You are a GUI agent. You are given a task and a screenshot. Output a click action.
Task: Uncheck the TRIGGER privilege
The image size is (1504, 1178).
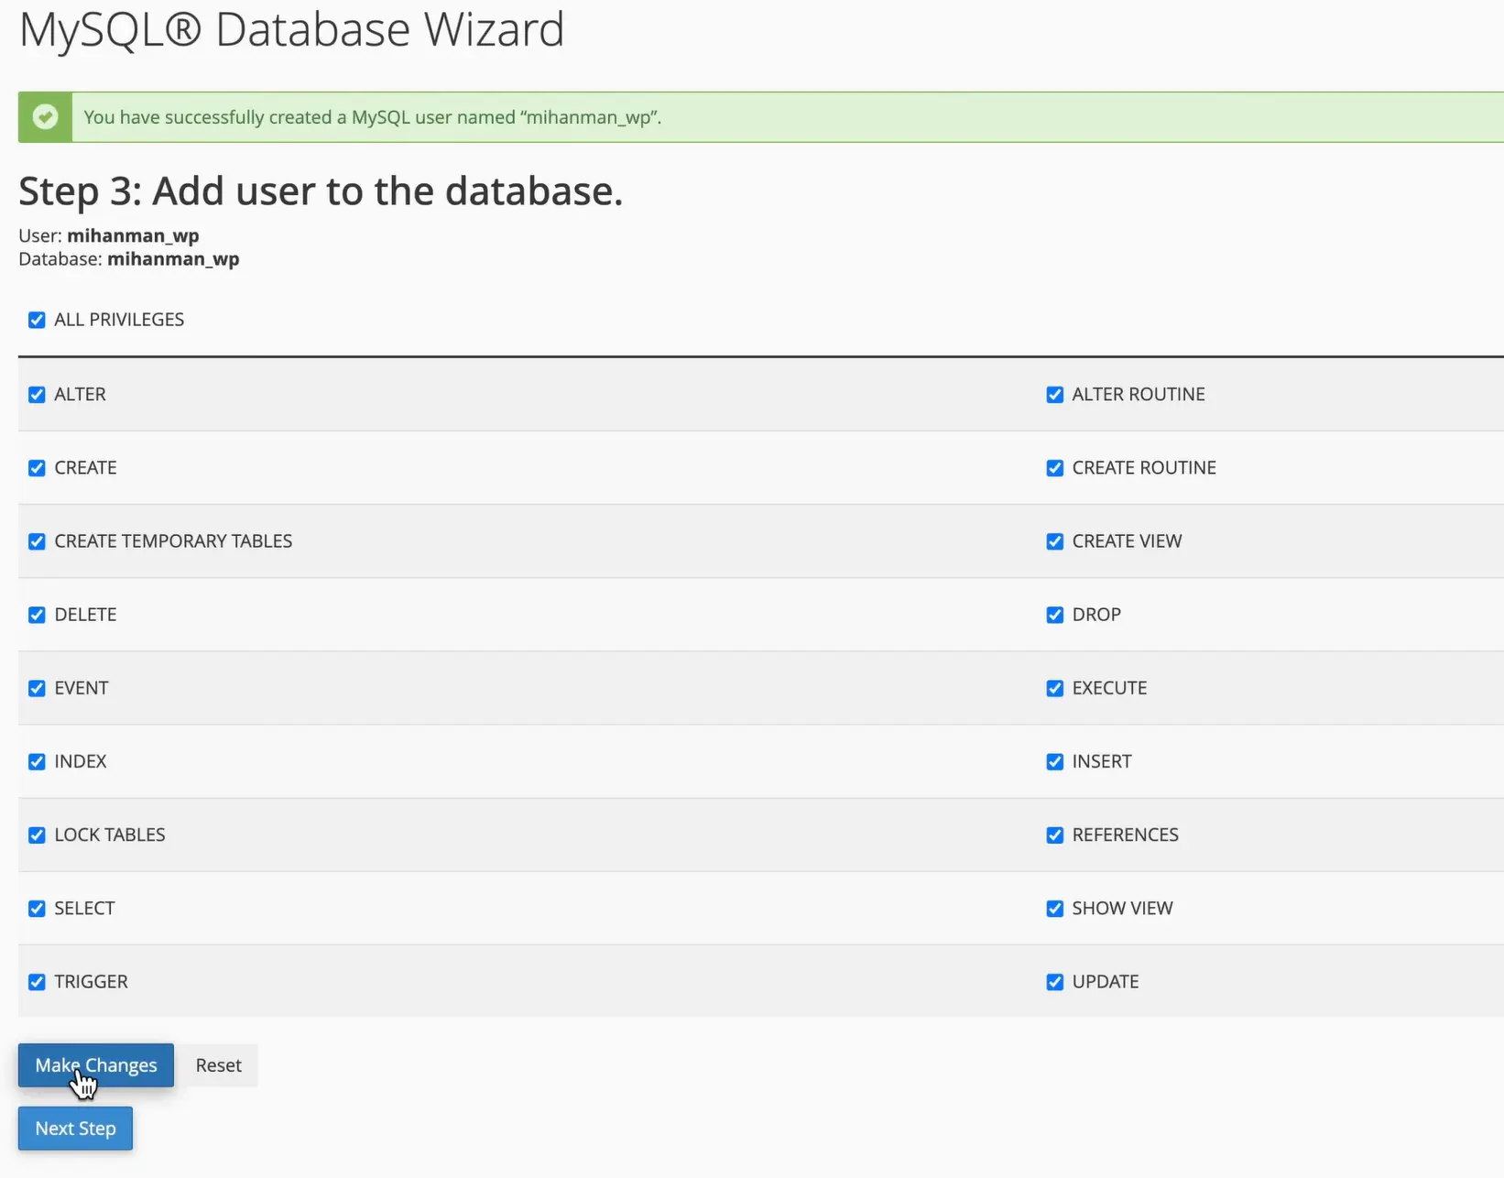pyautogui.click(x=37, y=982)
